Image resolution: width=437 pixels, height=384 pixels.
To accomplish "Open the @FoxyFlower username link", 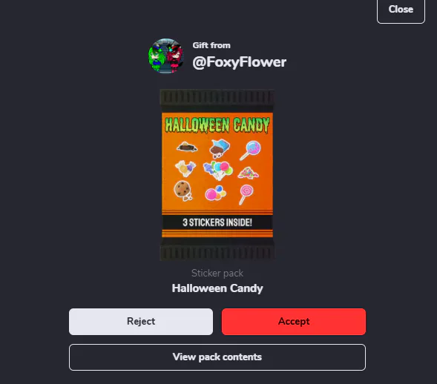I will point(239,62).
